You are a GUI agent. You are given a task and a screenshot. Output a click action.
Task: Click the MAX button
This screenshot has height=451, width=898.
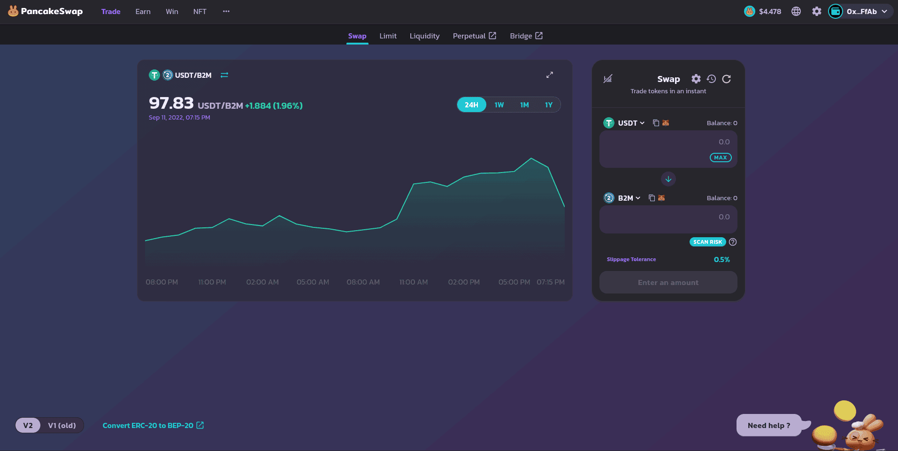pos(721,158)
